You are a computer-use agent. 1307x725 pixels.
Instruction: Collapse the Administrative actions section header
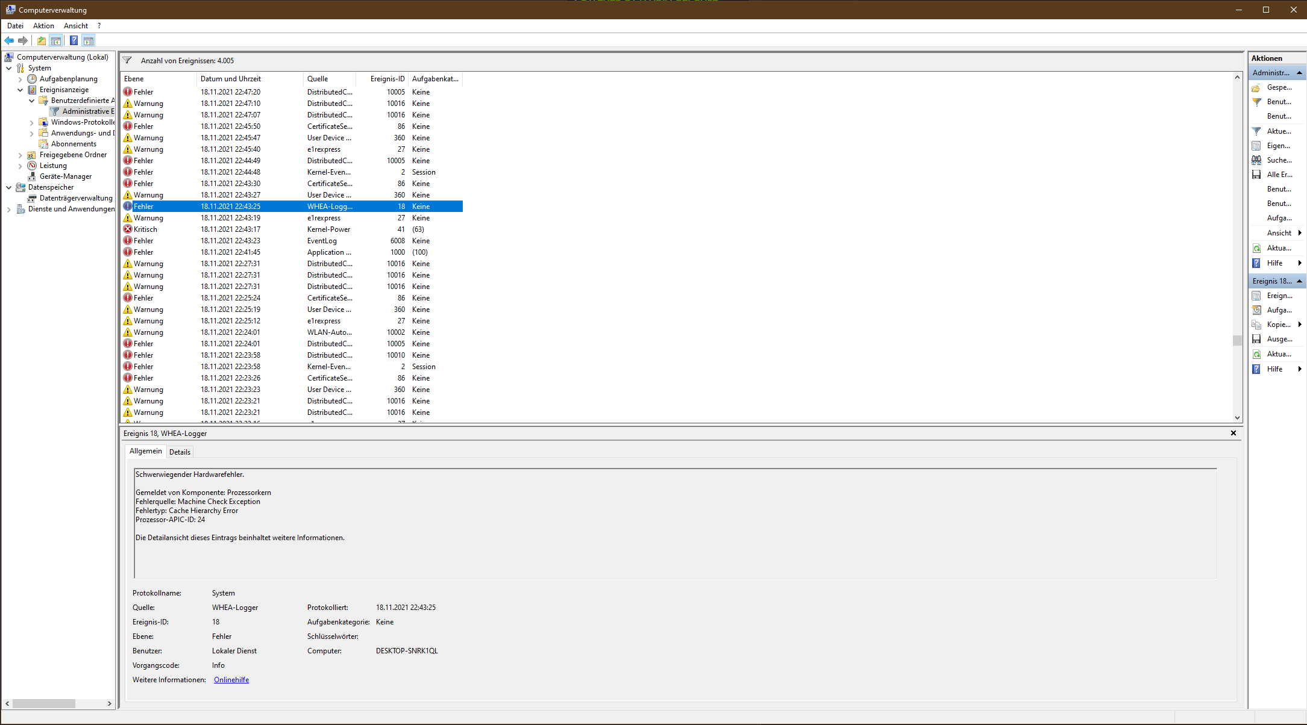click(x=1299, y=73)
